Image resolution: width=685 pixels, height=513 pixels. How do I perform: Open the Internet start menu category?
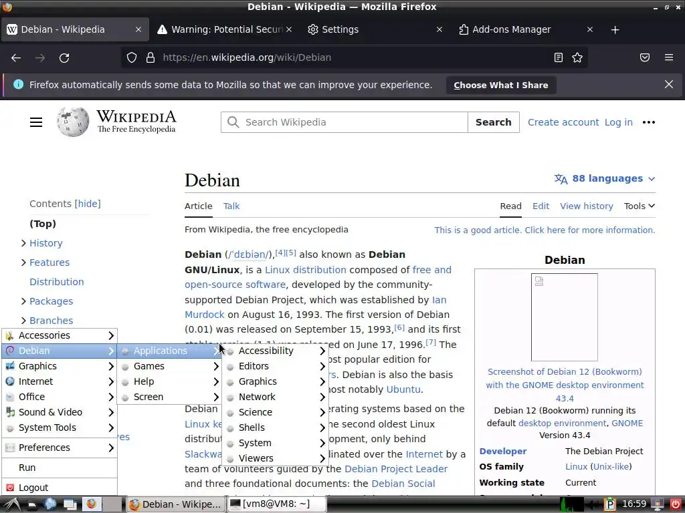(x=60, y=381)
